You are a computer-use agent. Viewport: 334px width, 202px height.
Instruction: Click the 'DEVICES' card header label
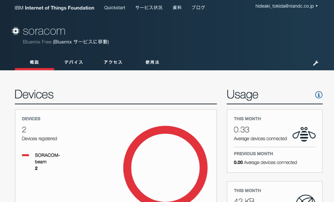31,119
